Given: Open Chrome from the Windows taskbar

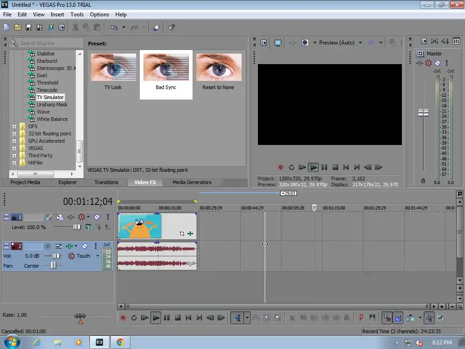Looking at the screenshot, I should tap(120, 343).
